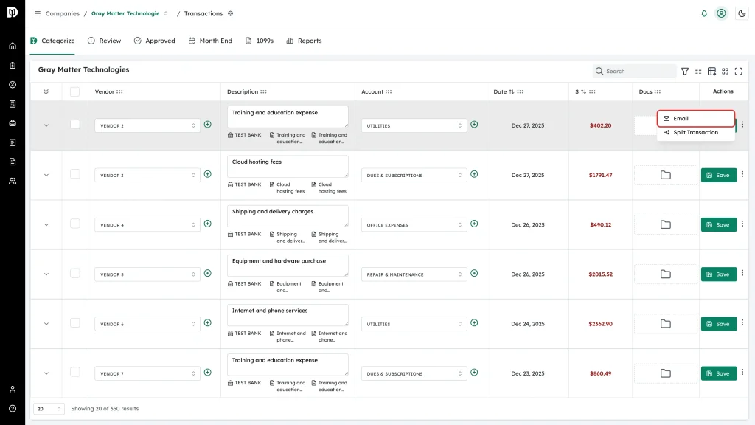Open more options kebab for Vendor 6 row
The width and height of the screenshot is (755, 425).
(x=742, y=323)
